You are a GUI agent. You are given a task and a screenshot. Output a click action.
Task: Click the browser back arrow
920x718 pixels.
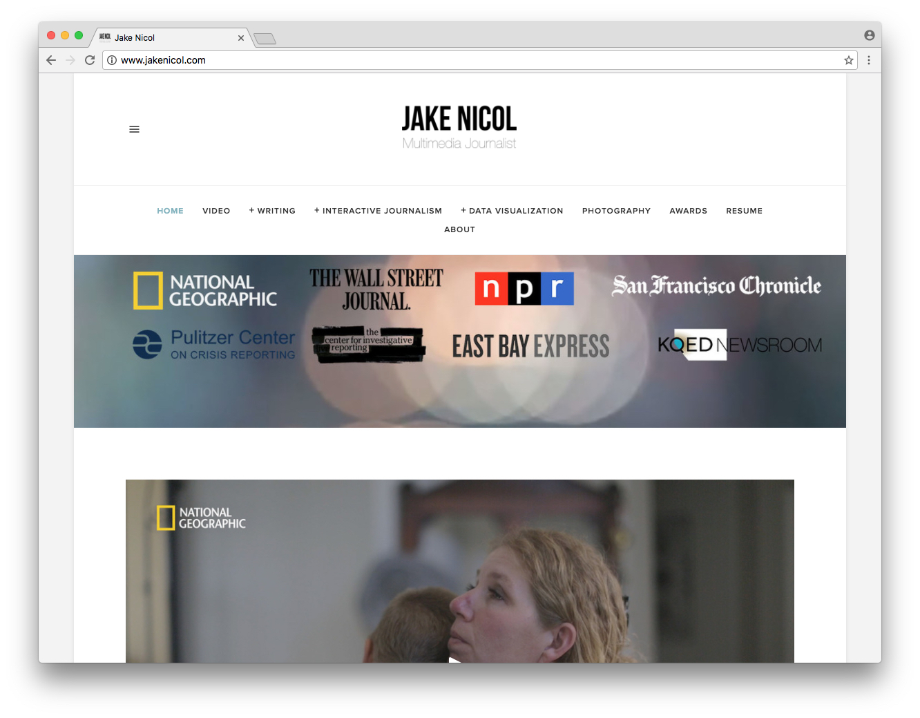(x=51, y=60)
